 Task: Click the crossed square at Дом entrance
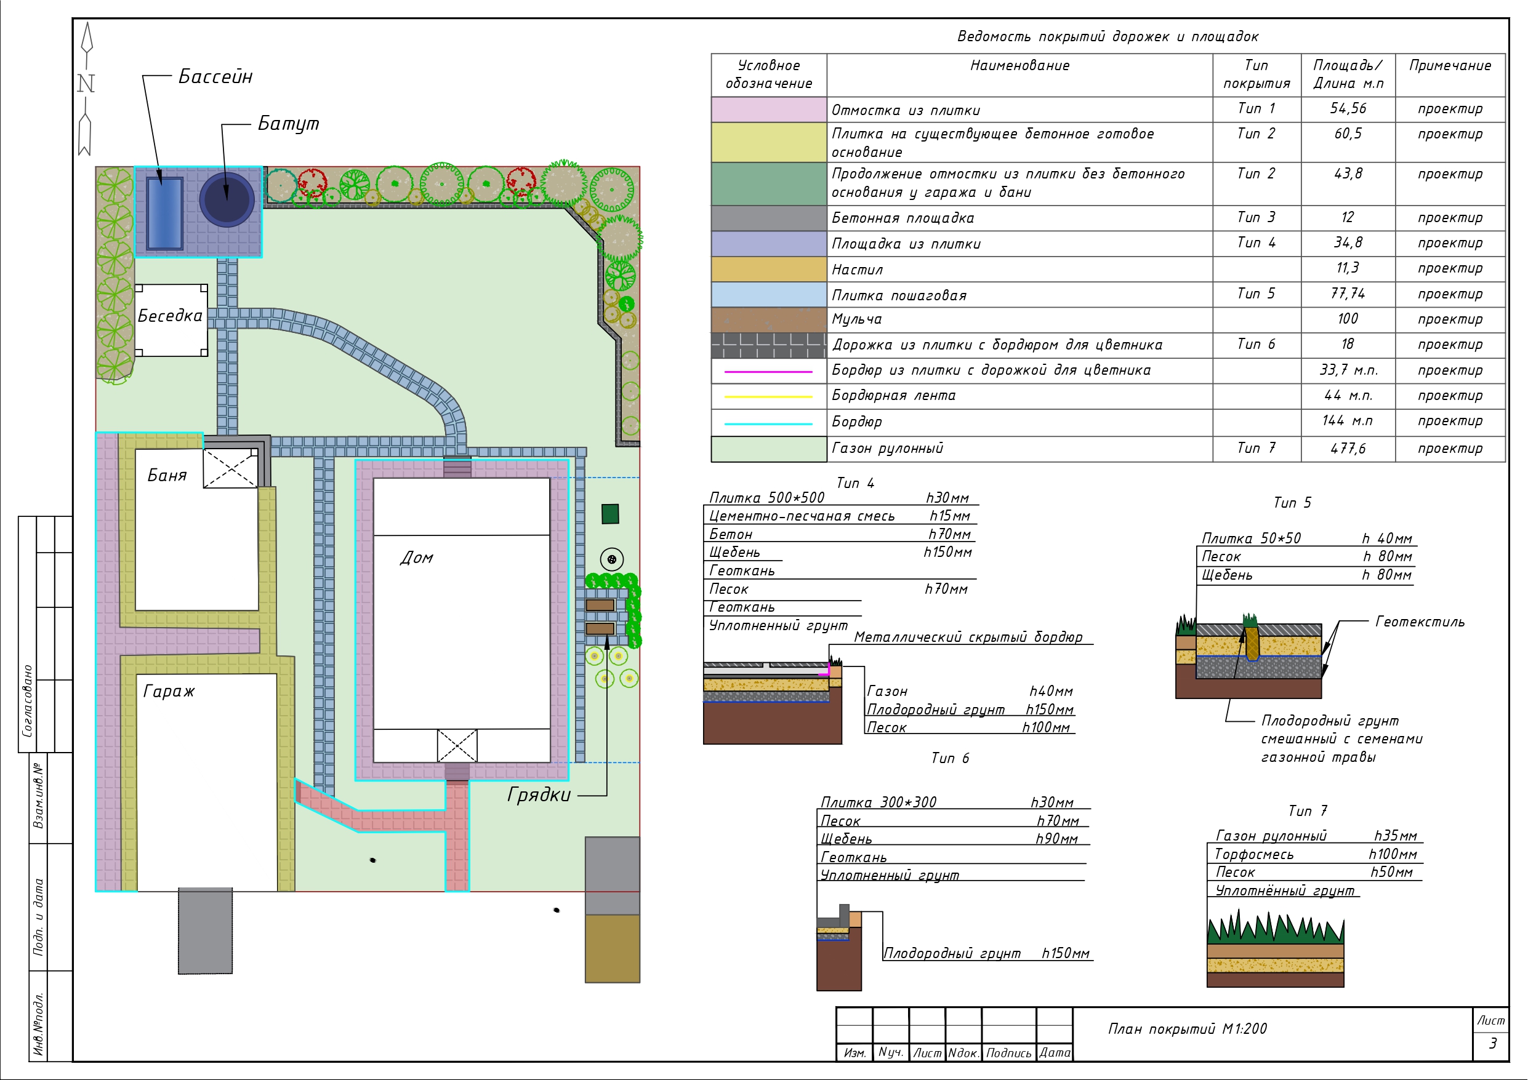[457, 745]
